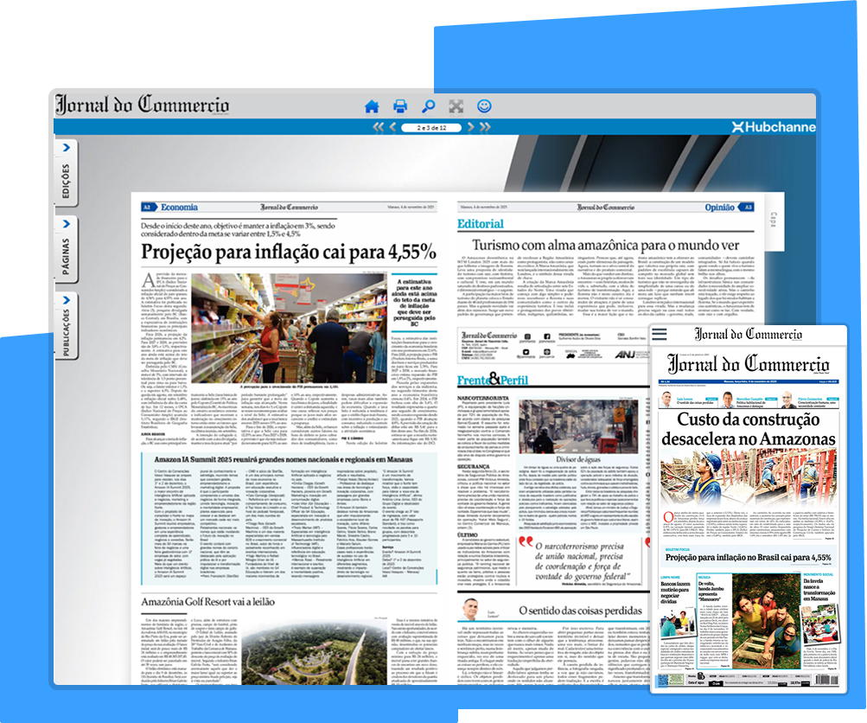Click the Opinião section label
867x723 pixels.
[x=719, y=208]
